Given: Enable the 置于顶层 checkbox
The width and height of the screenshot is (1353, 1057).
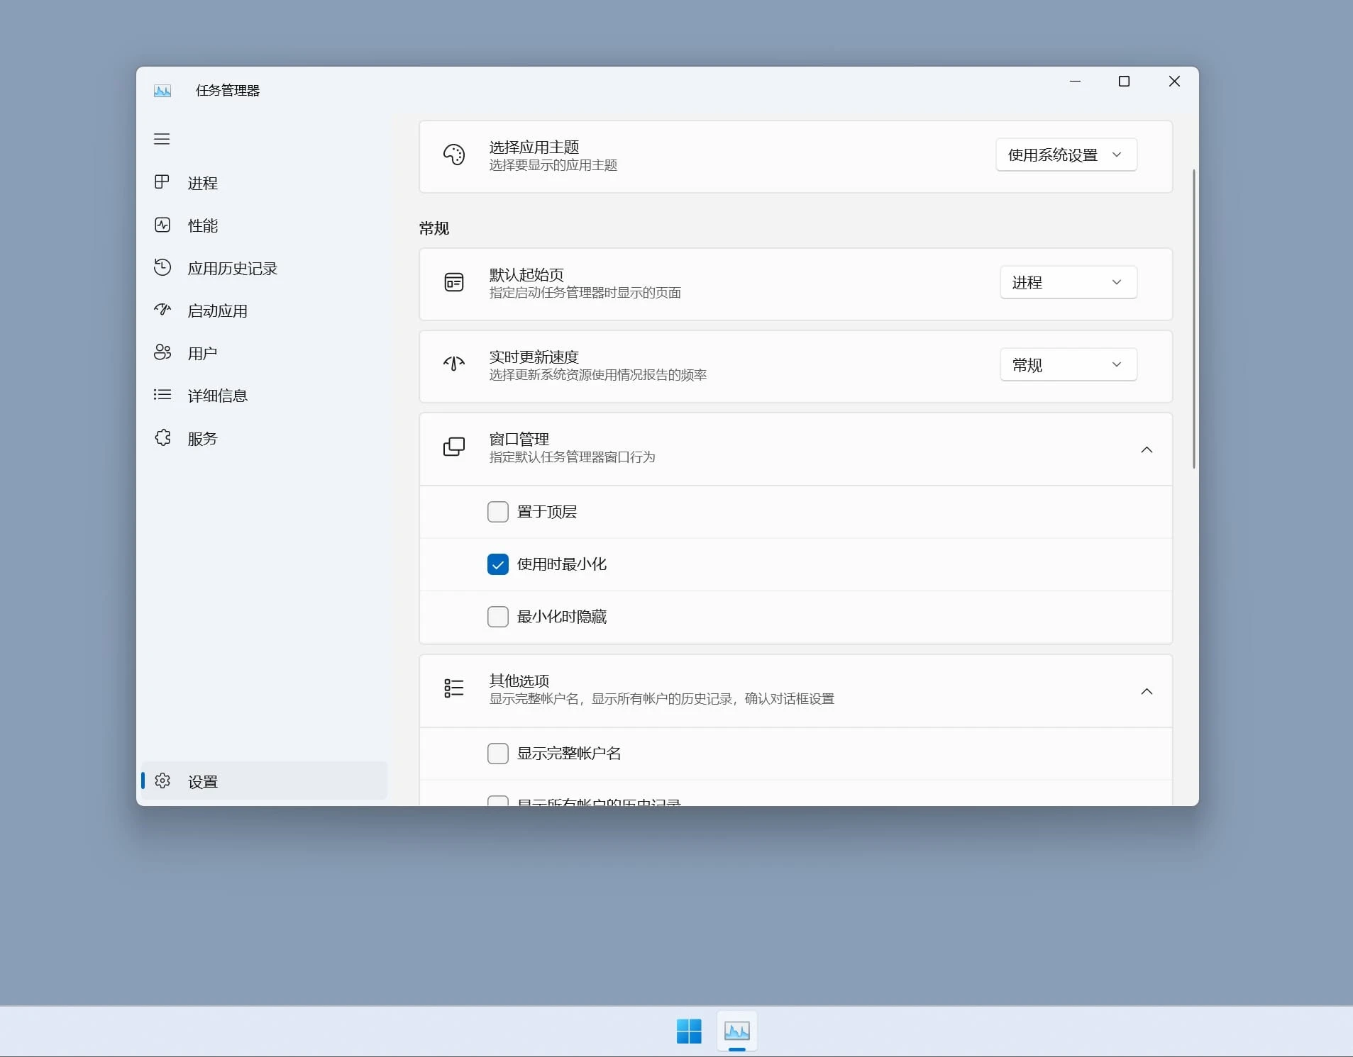Looking at the screenshot, I should [x=497, y=511].
